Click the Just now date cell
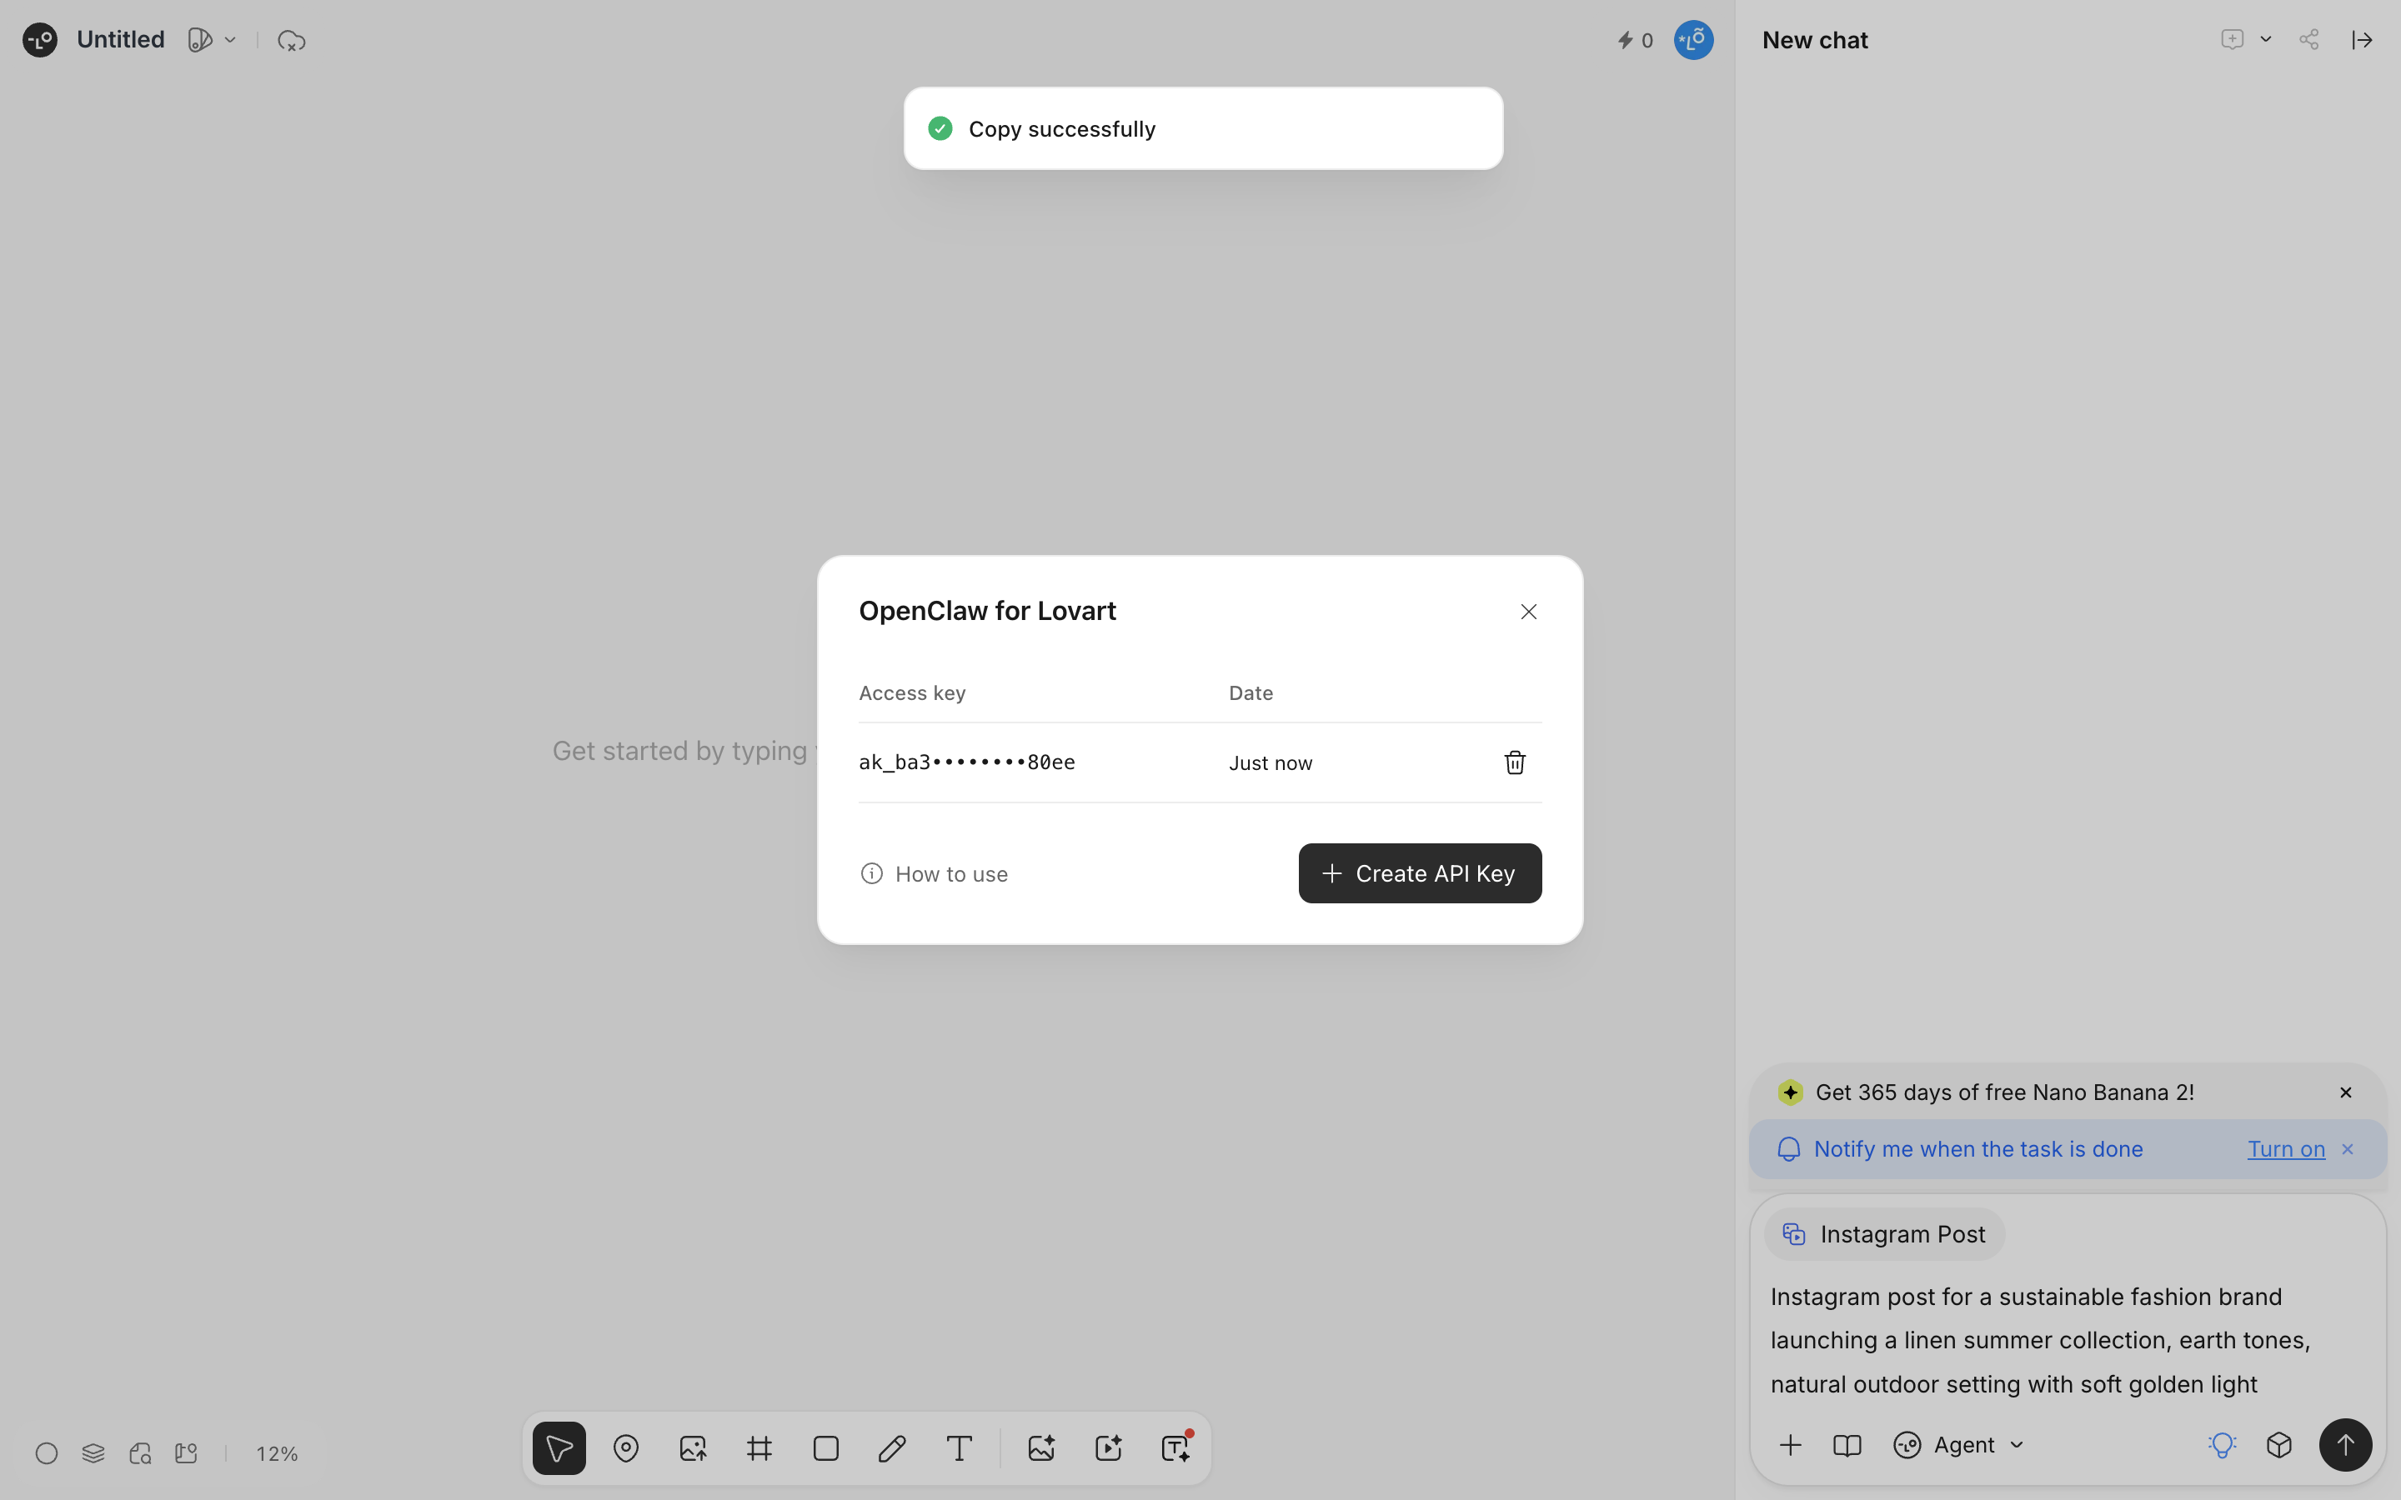2401x1500 pixels. pyautogui.click(x=1270, y=762)
